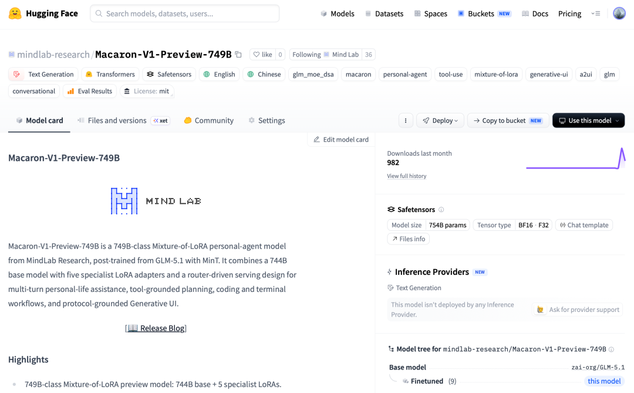Screen dimensions: 634x393
Task: Open the Community tab
Action: [208, 120]
